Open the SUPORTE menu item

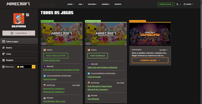[x=118, y=4]
